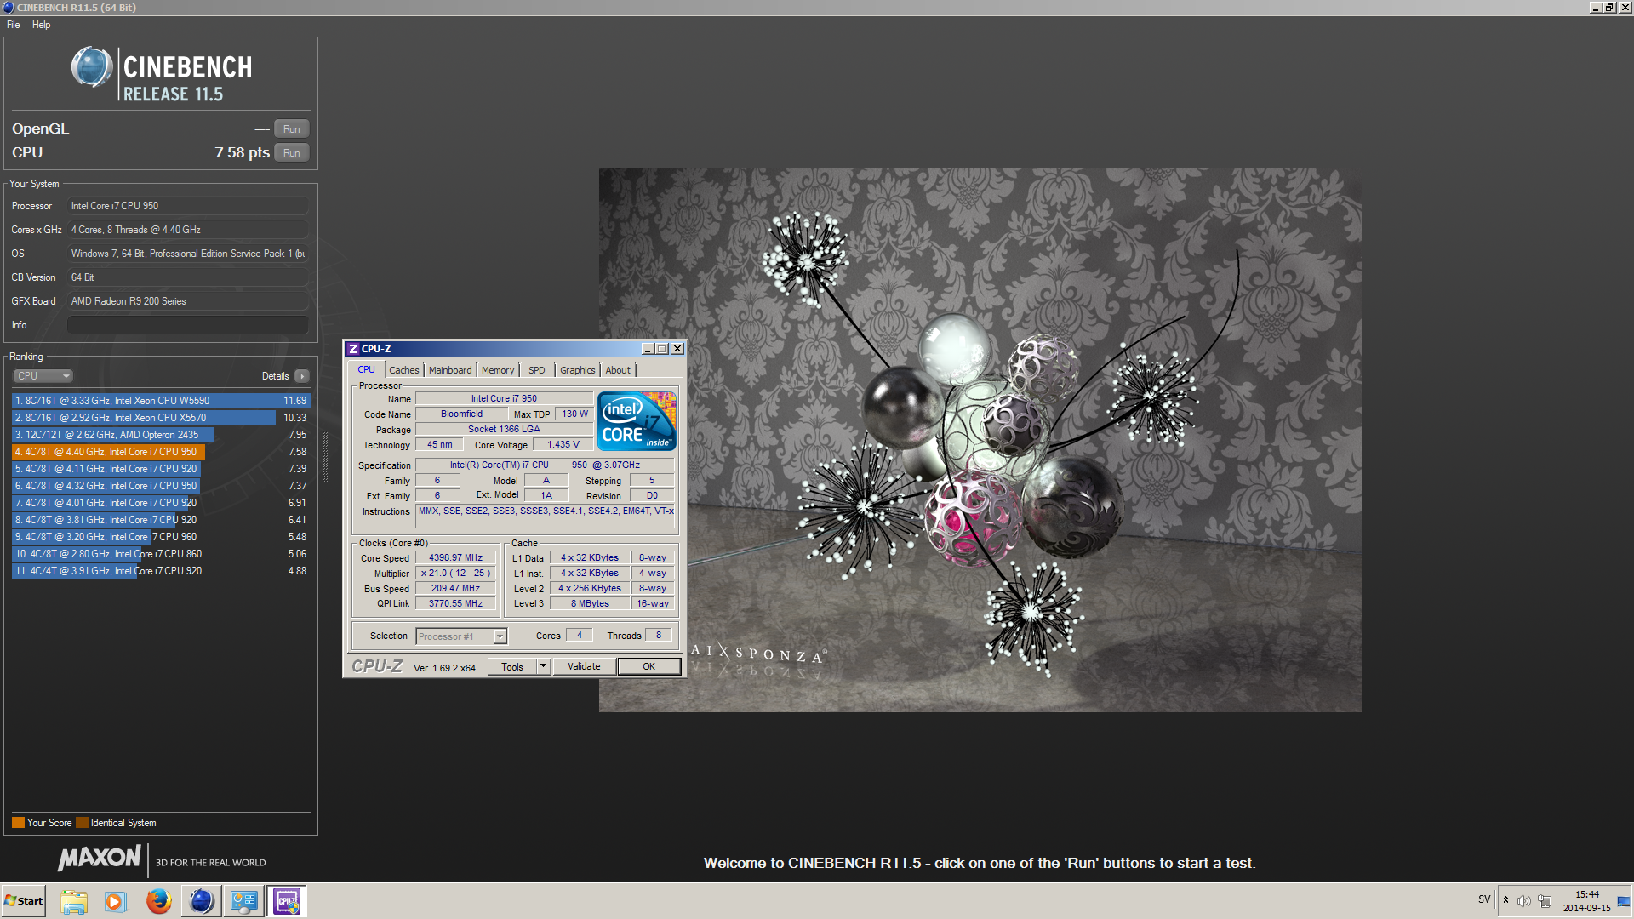Image resolution: width=1634 pixels, height=919 pixels.
Task: Restore down the Cinebench window
Action: pyautogui.click(x=1610, y=7)
